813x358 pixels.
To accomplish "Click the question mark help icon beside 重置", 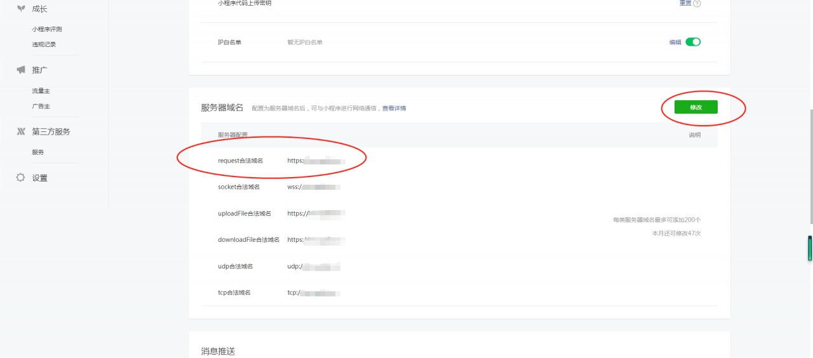I will [x=697, y=3].
